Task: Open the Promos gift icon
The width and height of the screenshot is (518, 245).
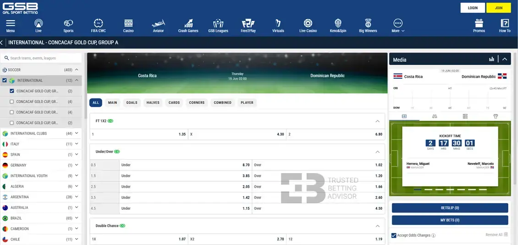Action: tap(479, 23)
